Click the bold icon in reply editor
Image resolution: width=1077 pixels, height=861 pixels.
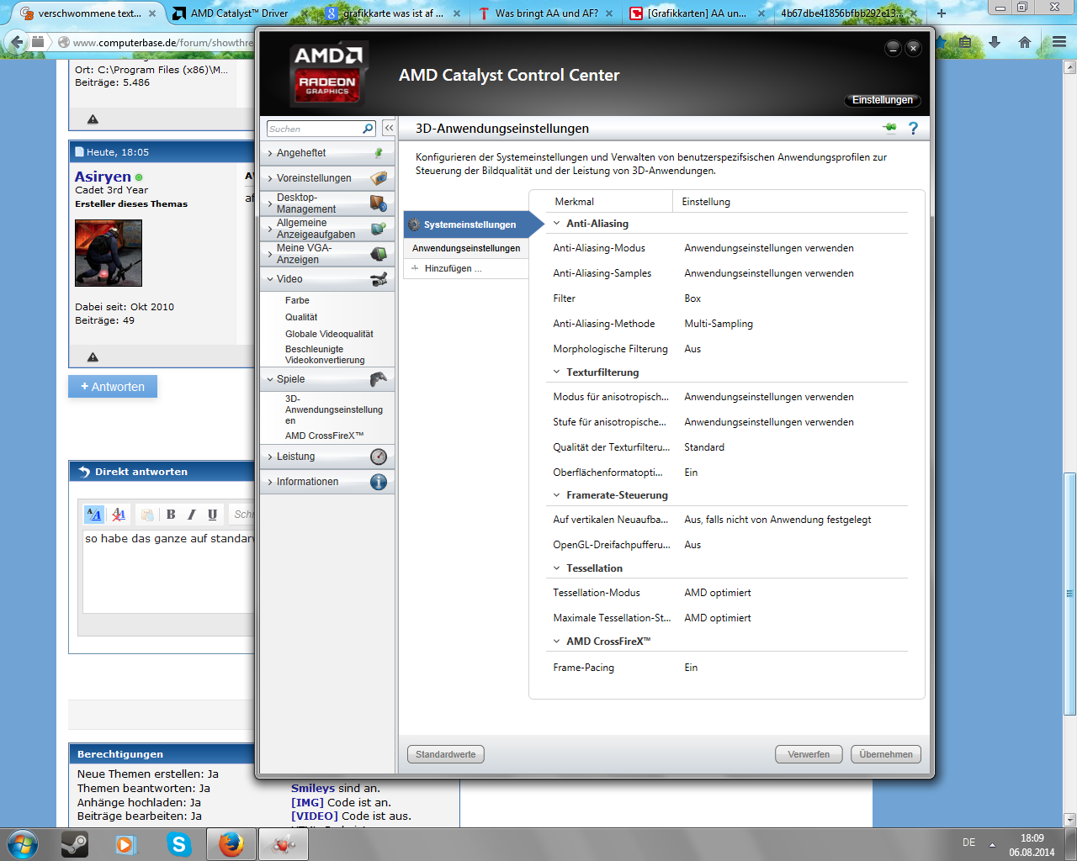tap(171, 515)
